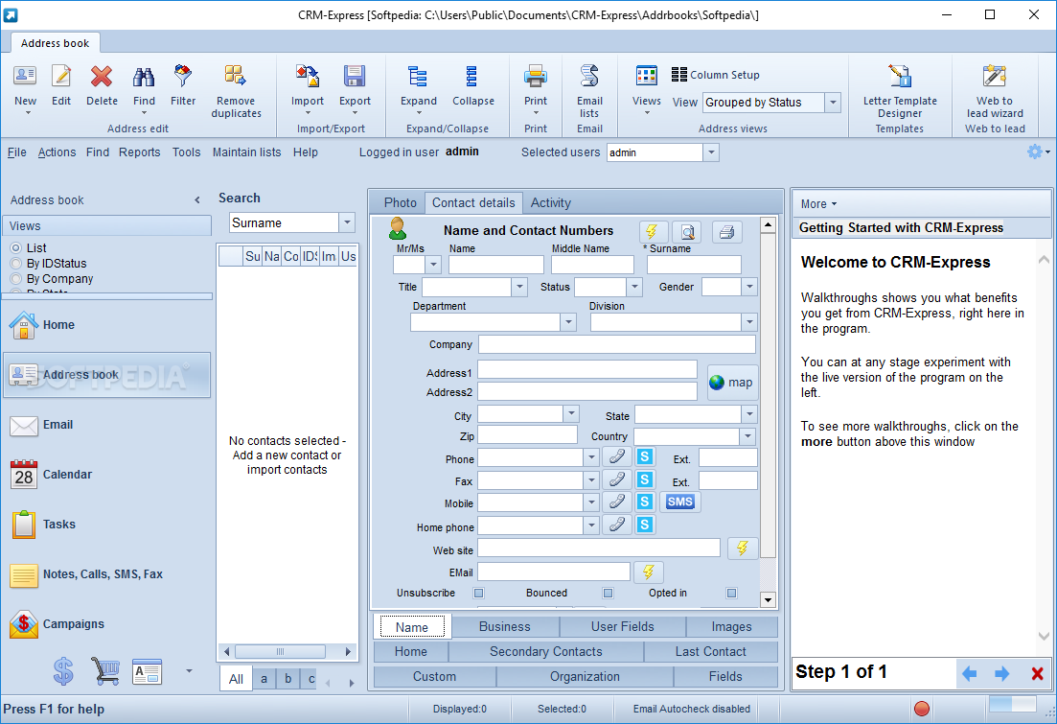This screenshot has width=1057, height=724.
Task: Click lightning icon next to Web site
Action: click(742, 548)
